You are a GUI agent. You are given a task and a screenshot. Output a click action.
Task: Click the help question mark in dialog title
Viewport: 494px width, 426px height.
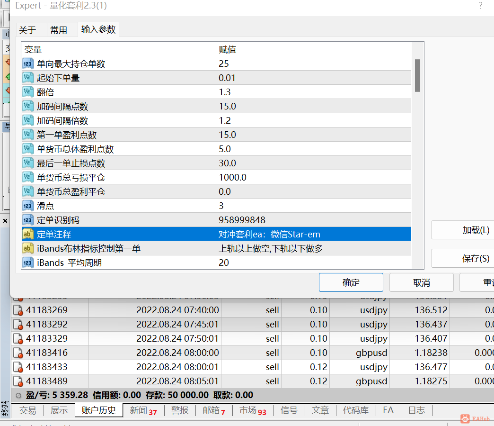point(480,6)
